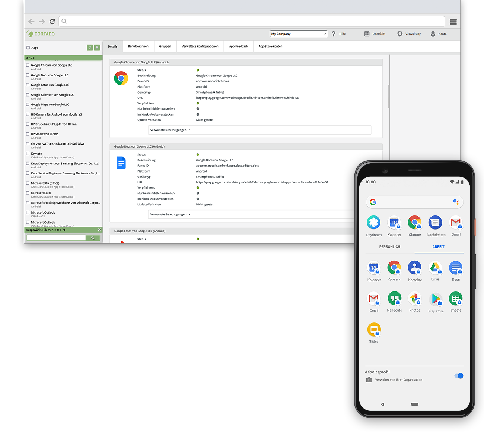Select the App-Feedback tab
Viewport: 484px width, 435px height.
pos(239,47)
